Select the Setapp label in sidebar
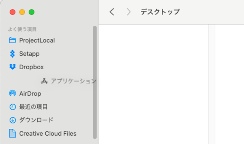Screen dimensions: 244x144 [x=29, y=54]
